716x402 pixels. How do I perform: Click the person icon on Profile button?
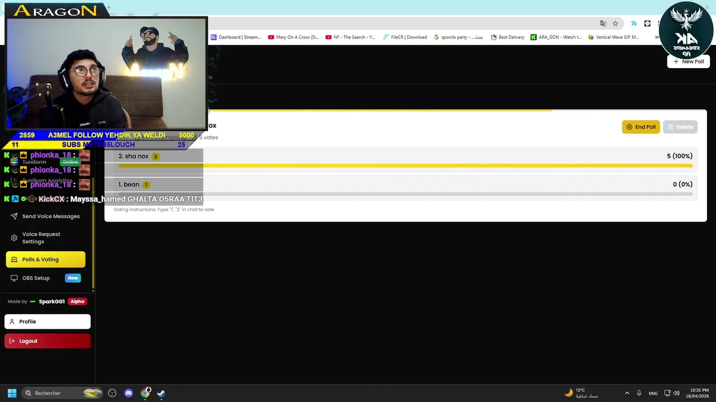pos(12,322)
